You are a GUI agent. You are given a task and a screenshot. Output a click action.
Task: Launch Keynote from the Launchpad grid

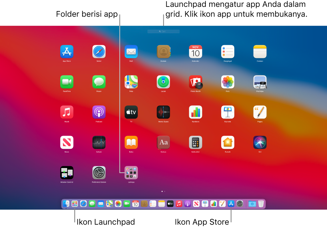228,112
